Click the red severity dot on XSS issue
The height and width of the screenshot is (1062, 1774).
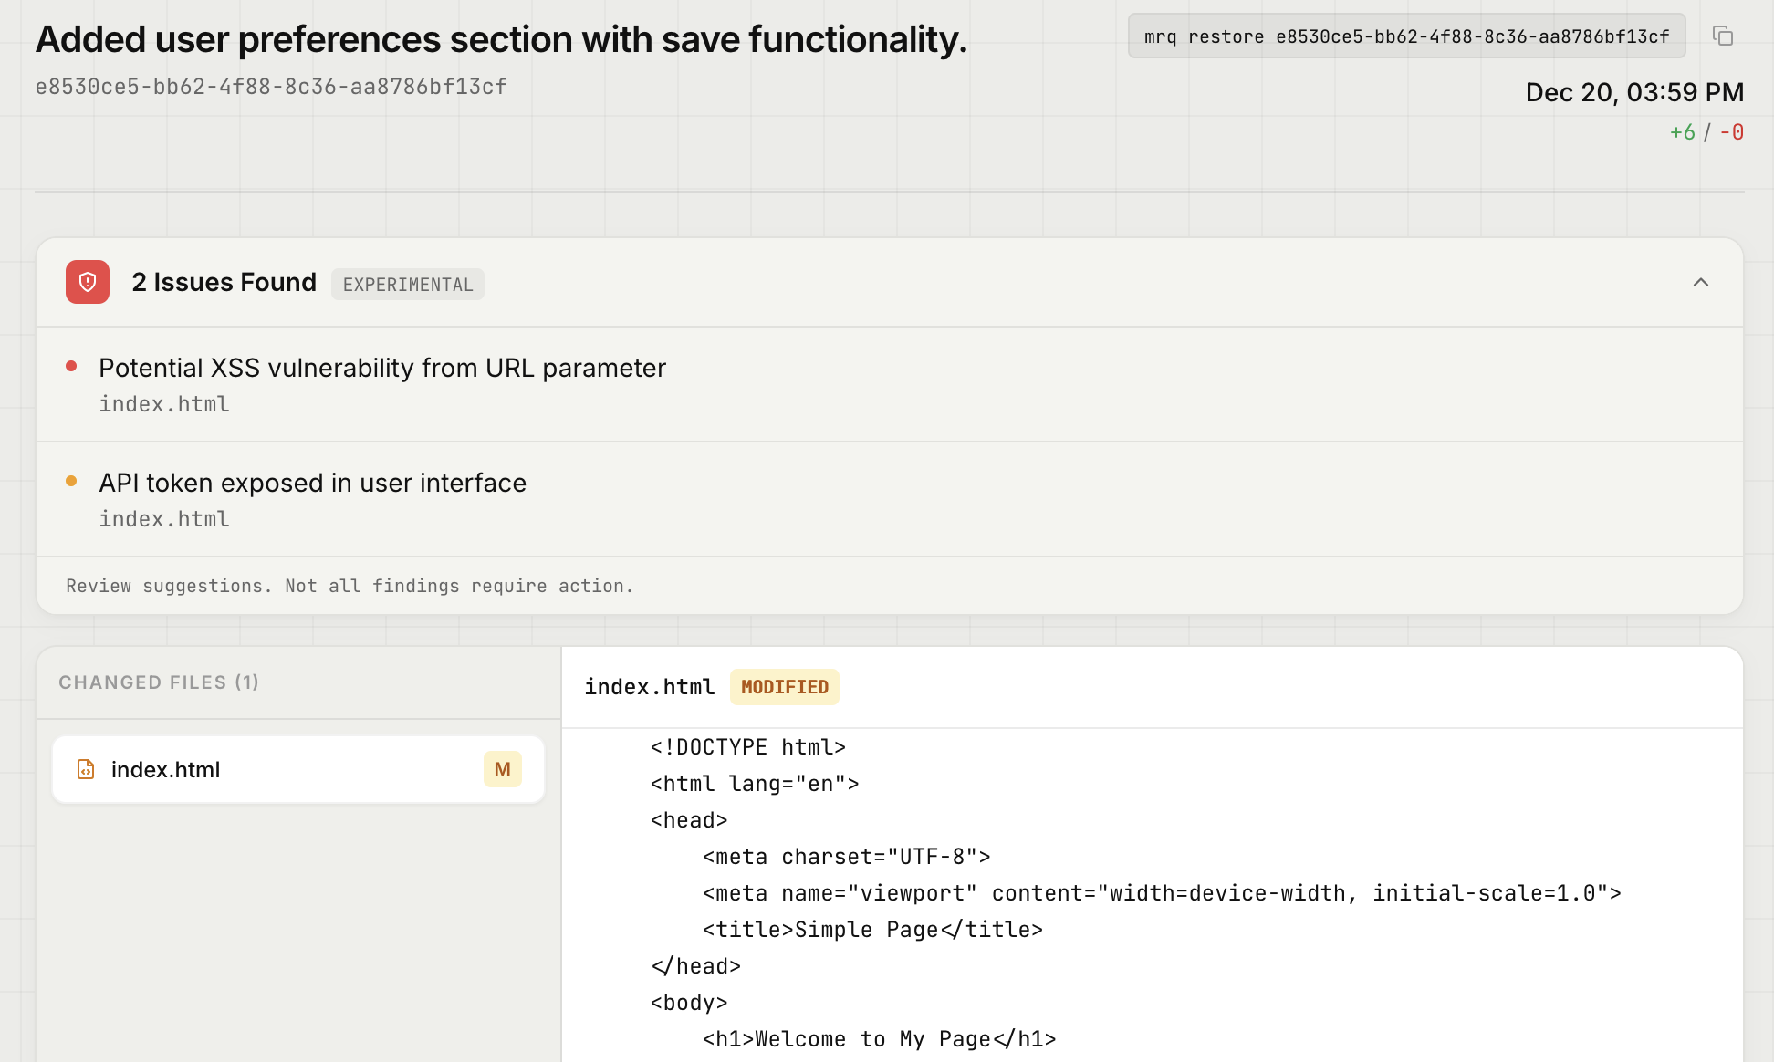pos(71,366)
